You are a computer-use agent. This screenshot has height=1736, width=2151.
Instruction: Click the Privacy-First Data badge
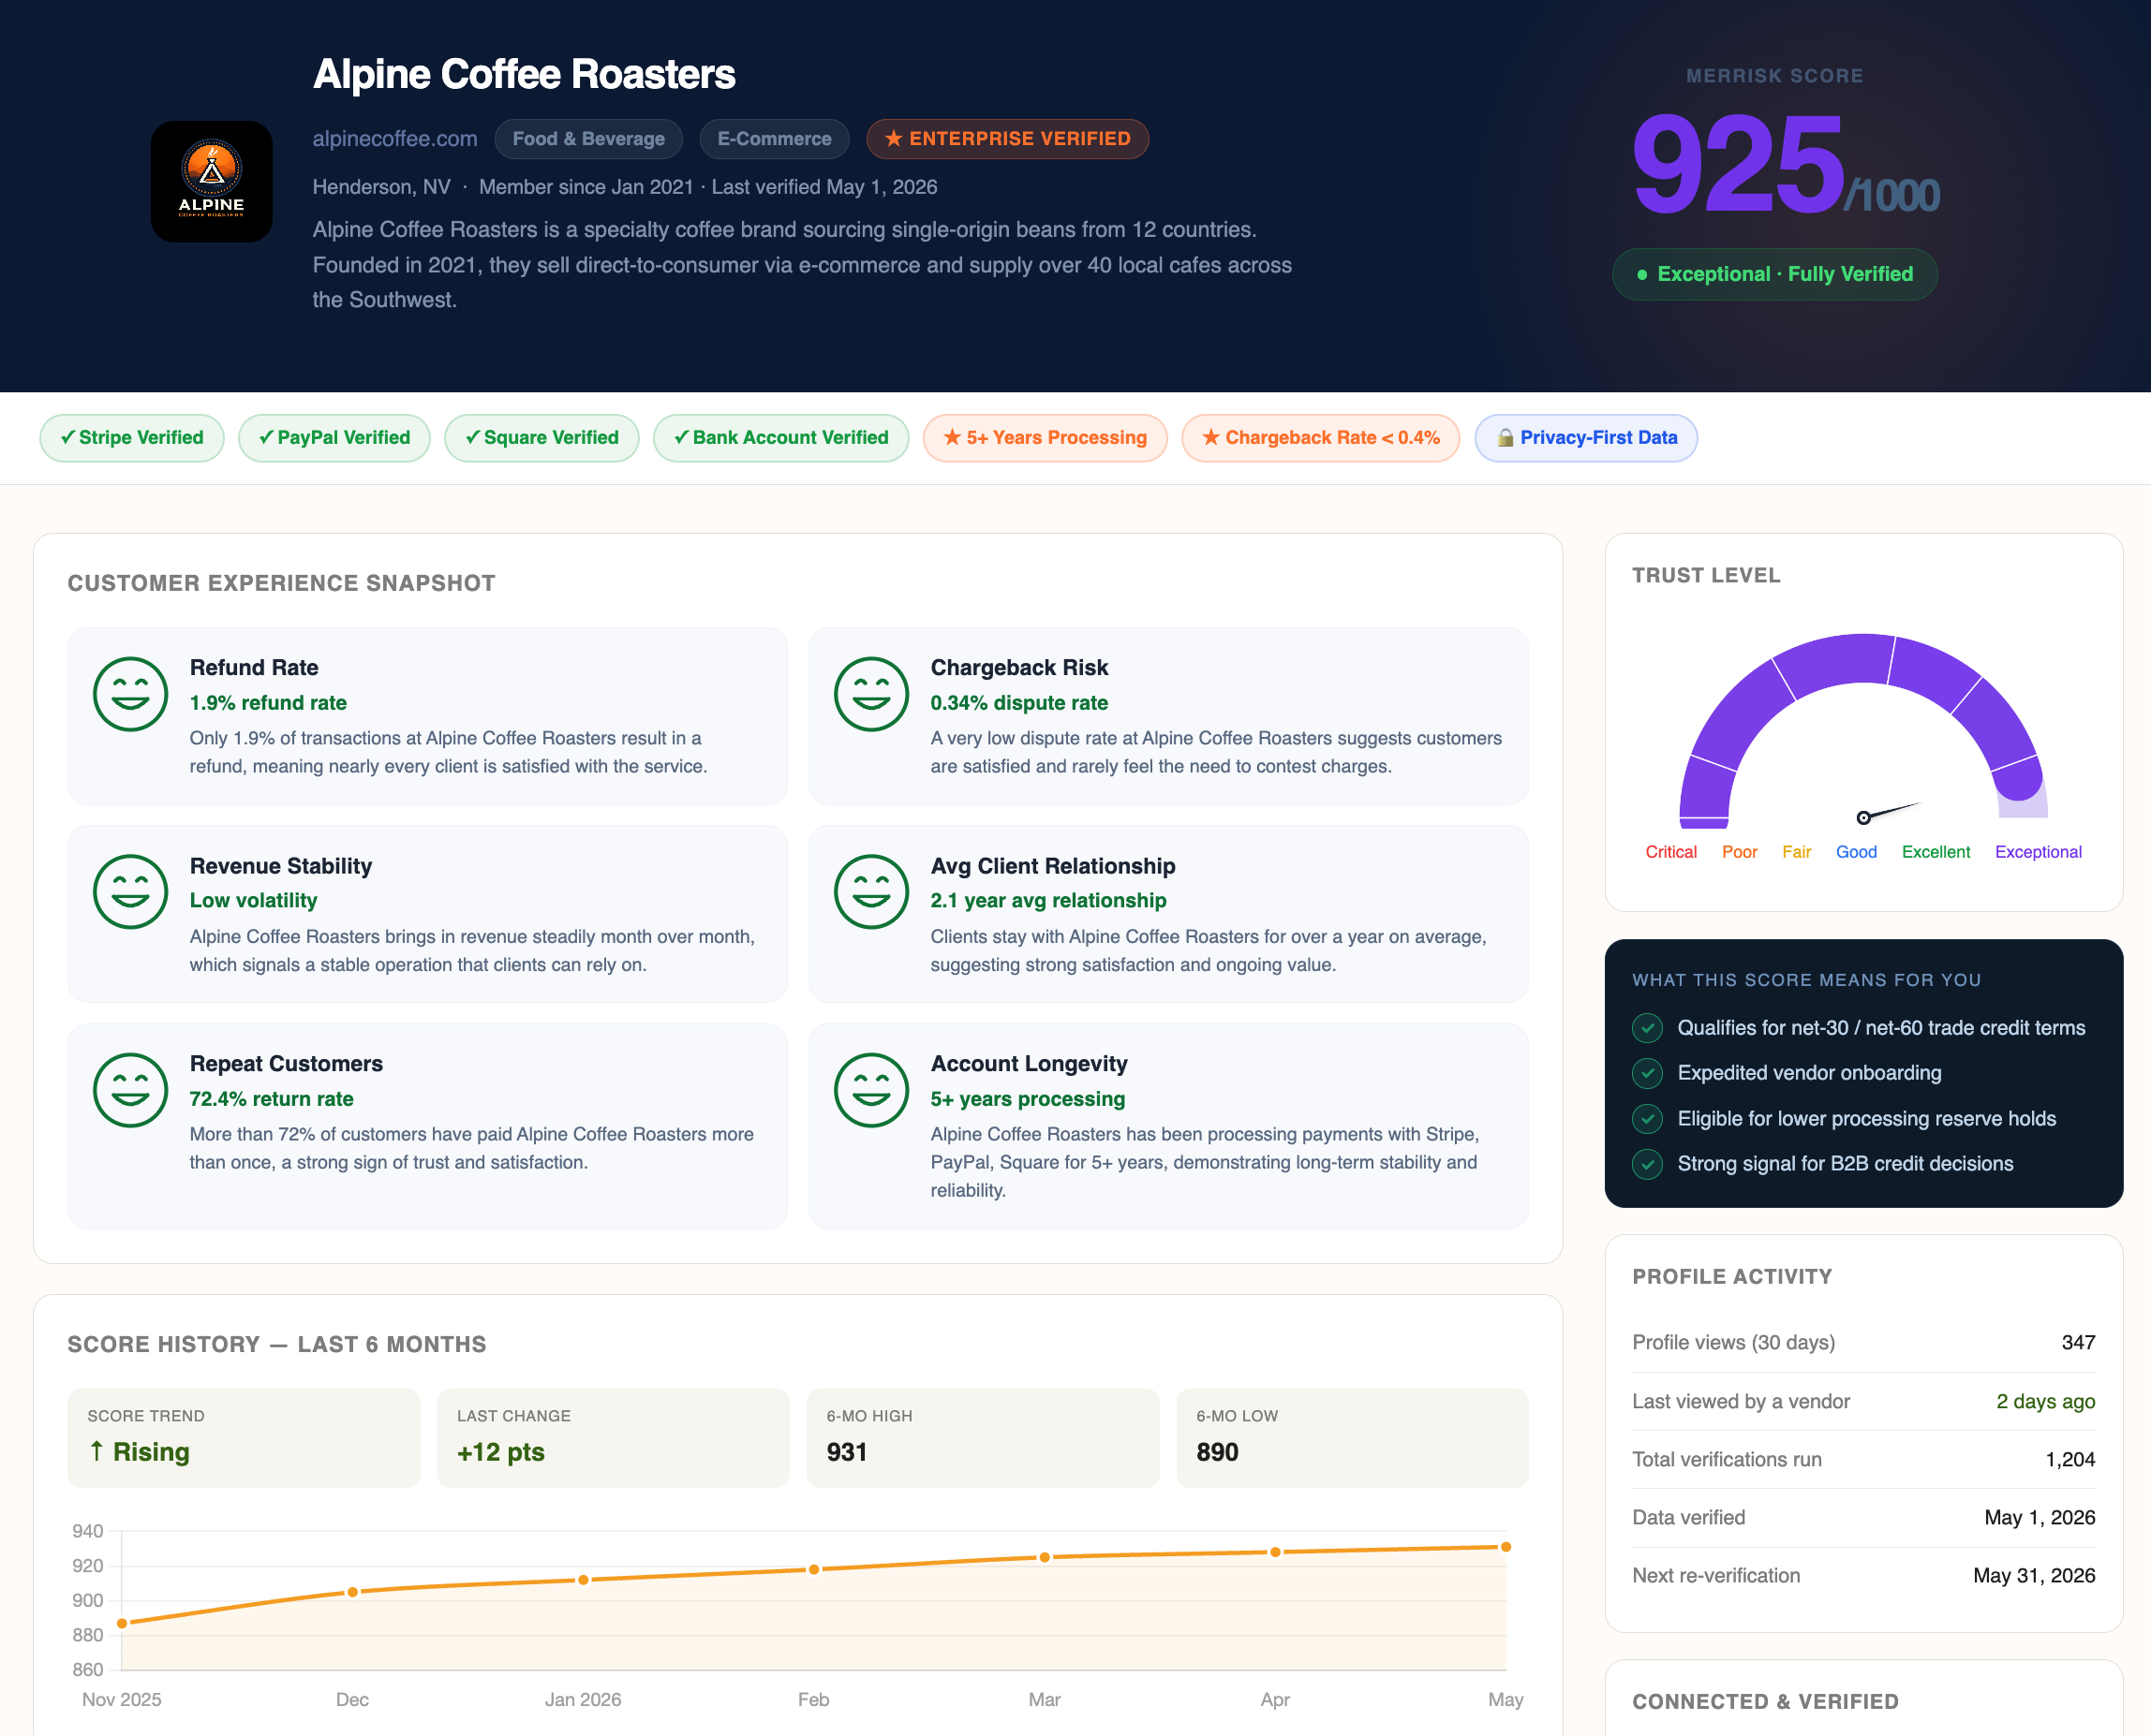(x=1586, y=438)
